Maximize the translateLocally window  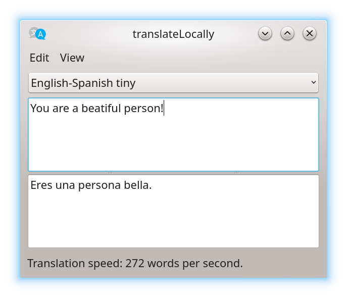287,34
